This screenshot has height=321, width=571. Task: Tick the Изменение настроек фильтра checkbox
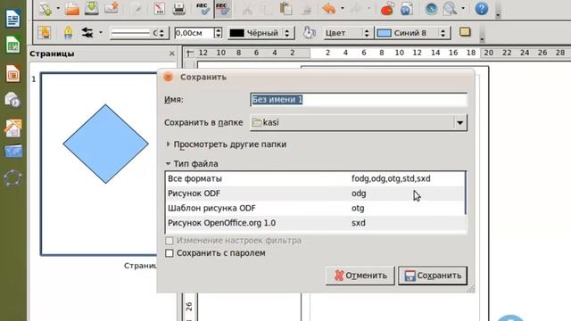[x=169, y=241]
